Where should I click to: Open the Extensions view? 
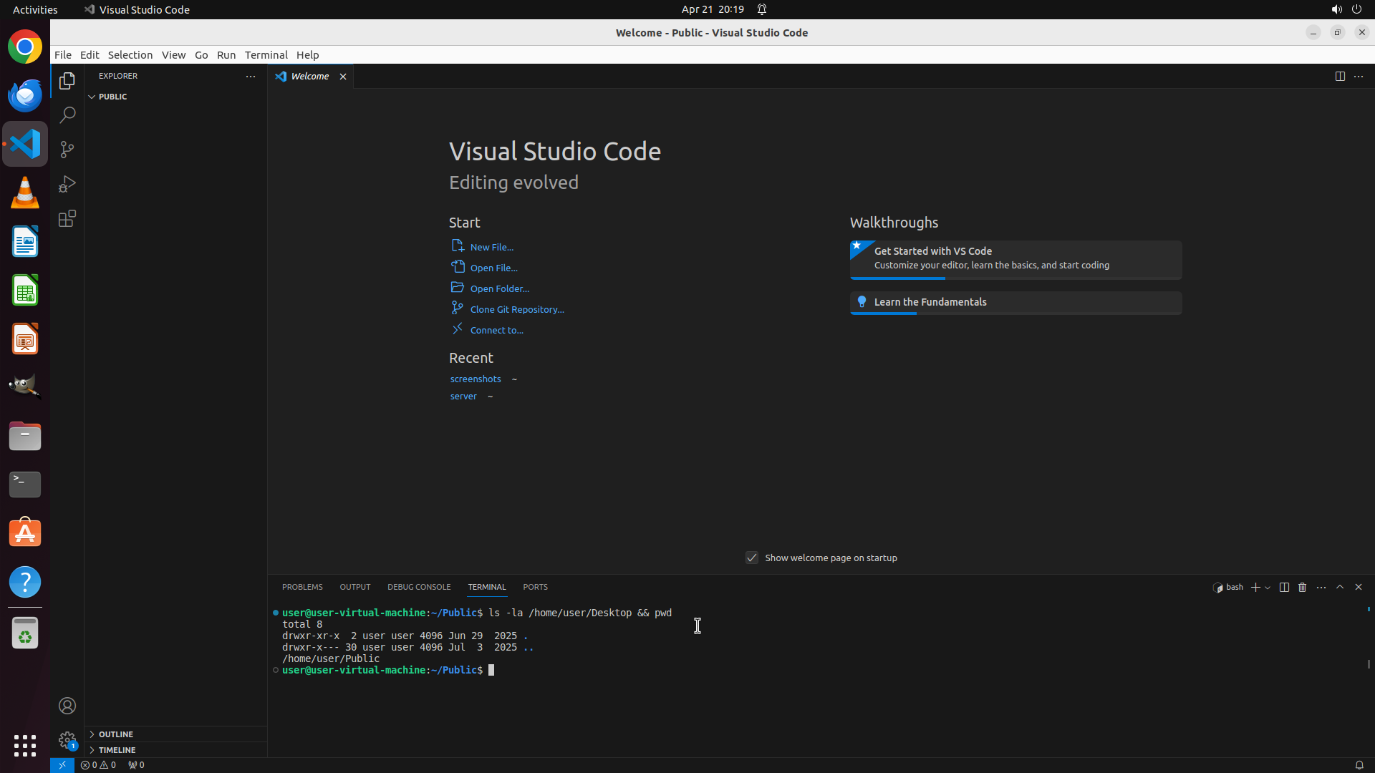67,218
